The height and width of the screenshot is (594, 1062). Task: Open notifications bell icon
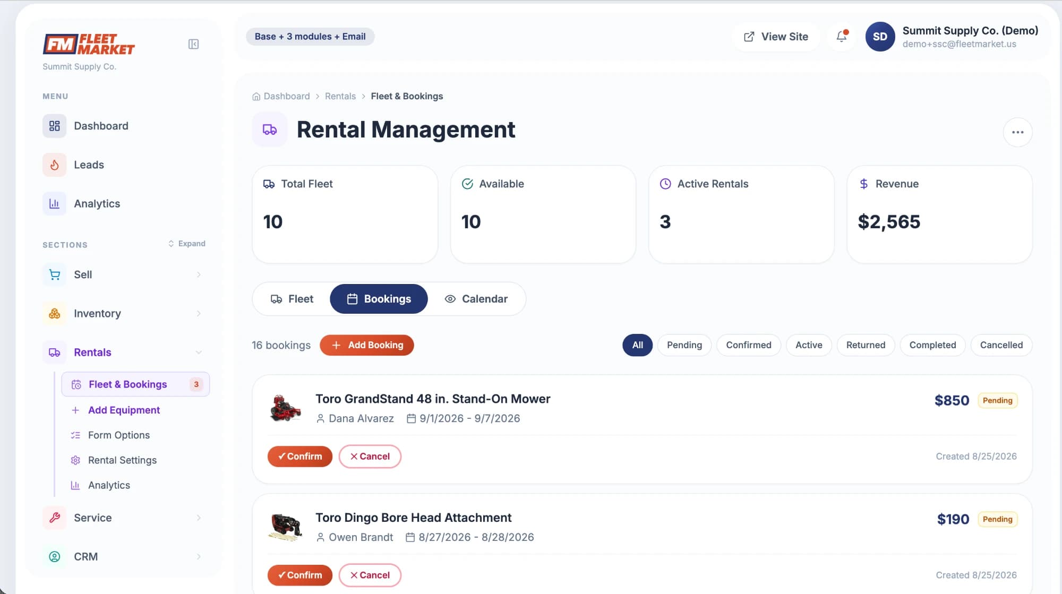842,37
